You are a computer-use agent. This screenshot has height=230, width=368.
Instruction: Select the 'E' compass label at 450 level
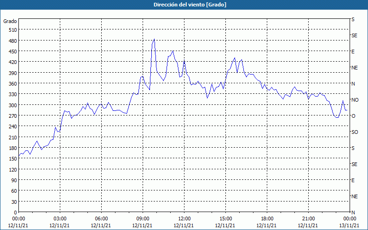tap(353, 52)
